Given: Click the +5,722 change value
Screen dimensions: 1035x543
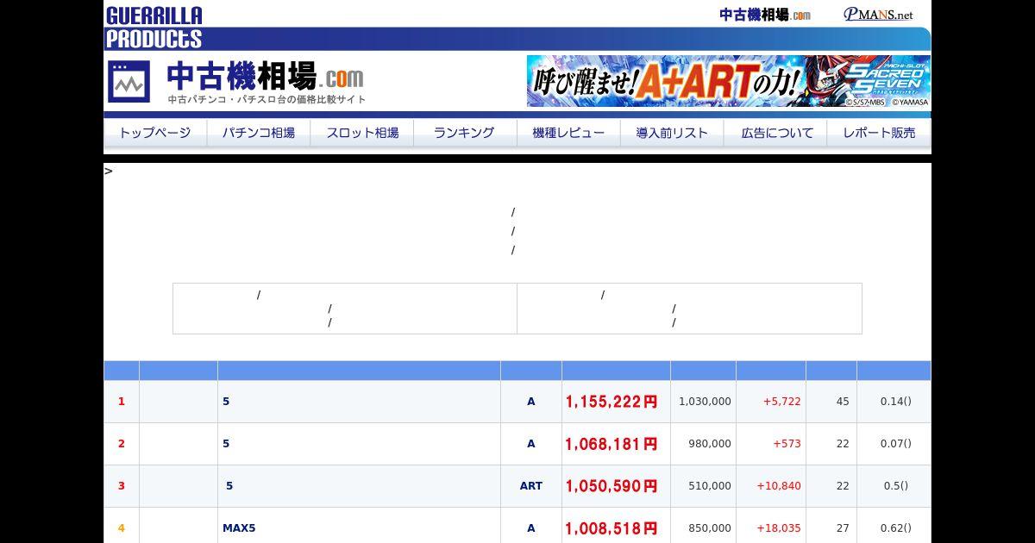Looking at the screenshot, I should (x=782, y=402).
